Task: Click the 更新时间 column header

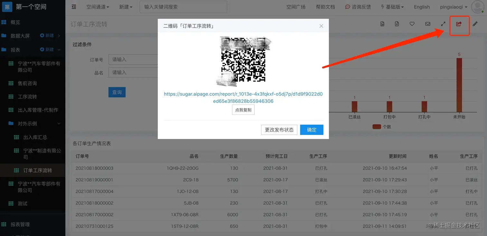Action: coord(397,156)
